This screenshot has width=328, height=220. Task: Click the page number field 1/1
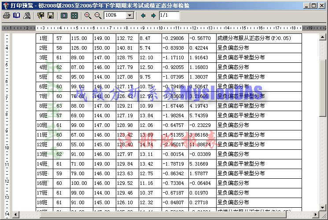click(169, 15)
